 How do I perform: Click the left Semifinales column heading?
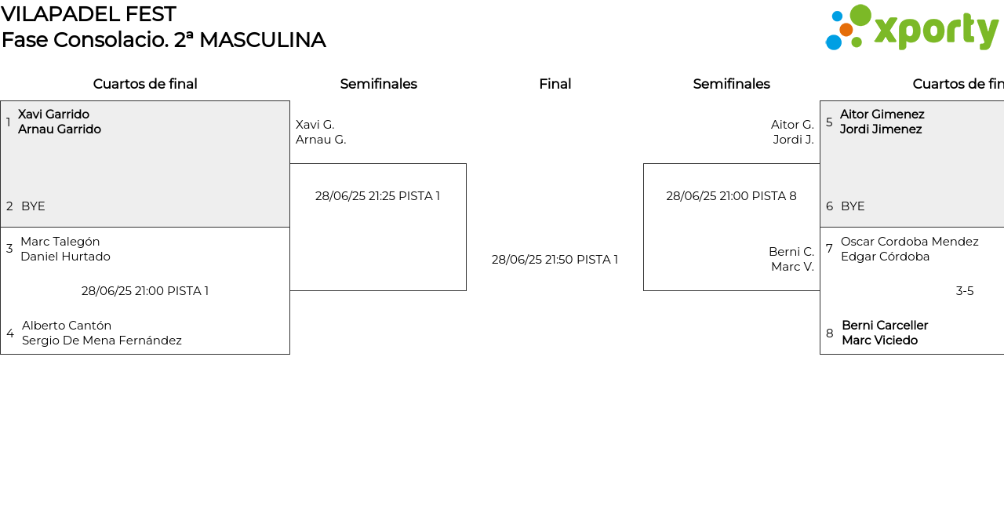click(x=378, y=84)
